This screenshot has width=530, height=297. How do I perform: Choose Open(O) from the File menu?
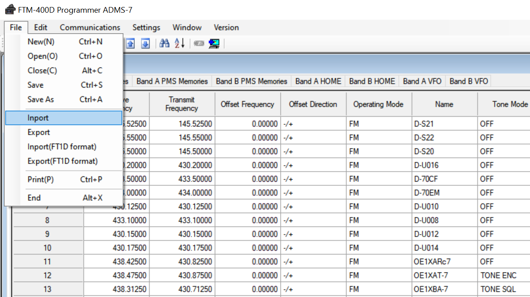(x=64, y=56)
